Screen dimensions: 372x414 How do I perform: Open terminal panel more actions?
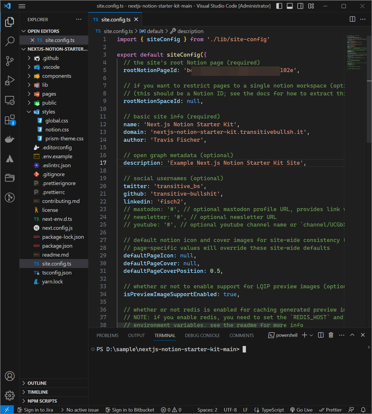pos(342,335)
